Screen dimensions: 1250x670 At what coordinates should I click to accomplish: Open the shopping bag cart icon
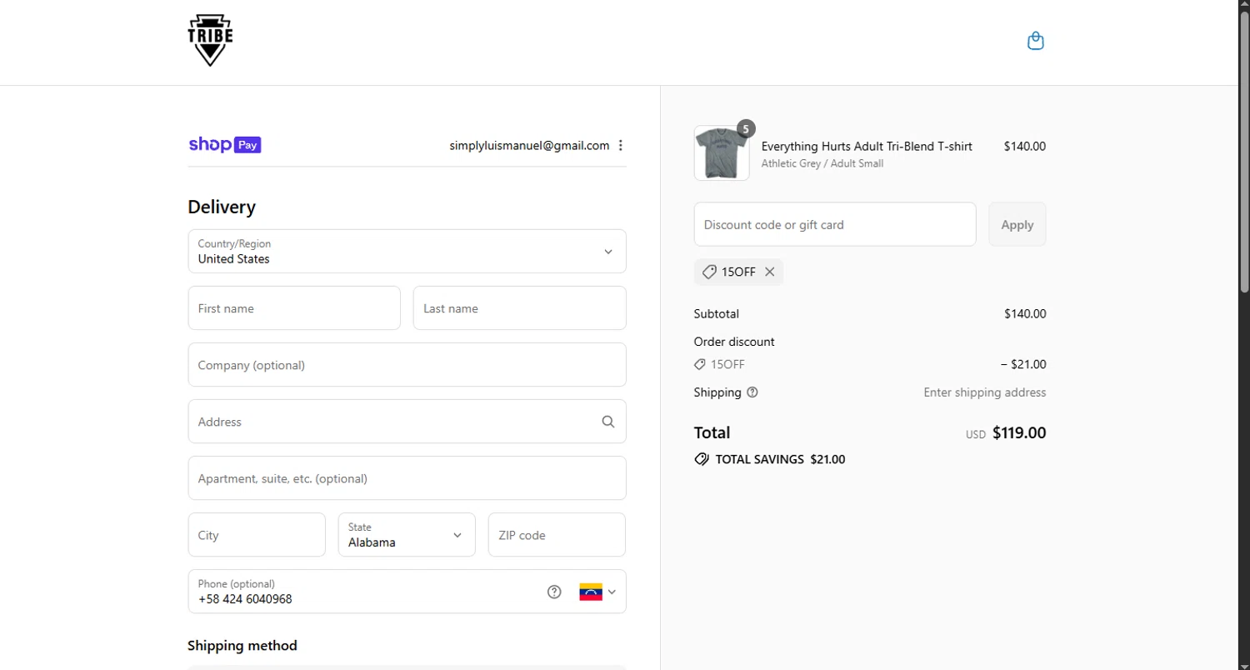1035,41
